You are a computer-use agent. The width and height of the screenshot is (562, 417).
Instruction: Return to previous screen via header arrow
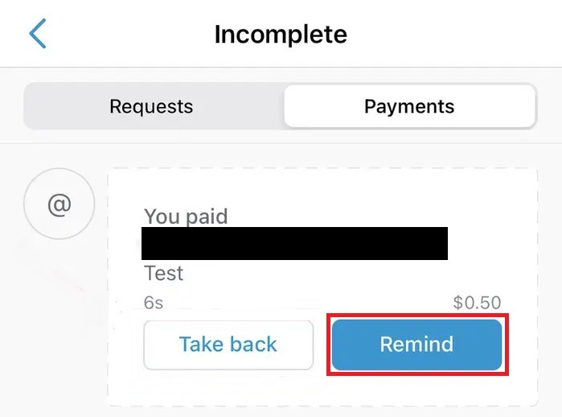37,33
